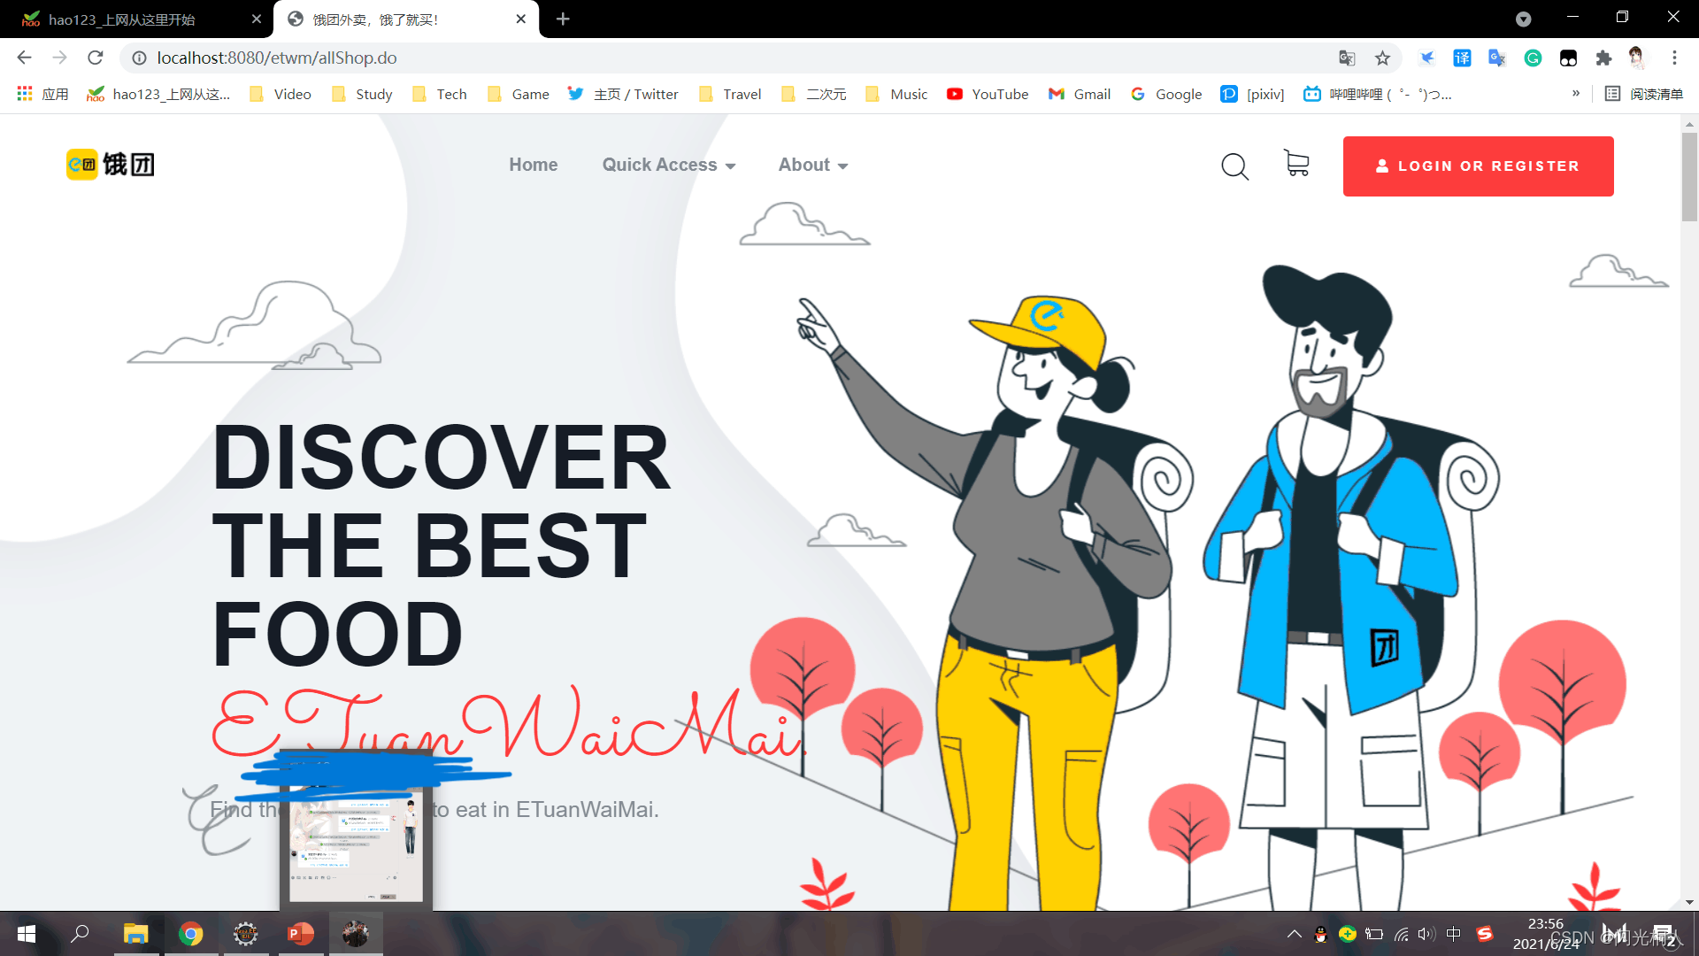This screenshot has width=1699, height=956.
Task: Show hidden bookmarks with the double chevron
Action: coord(1576,94)
